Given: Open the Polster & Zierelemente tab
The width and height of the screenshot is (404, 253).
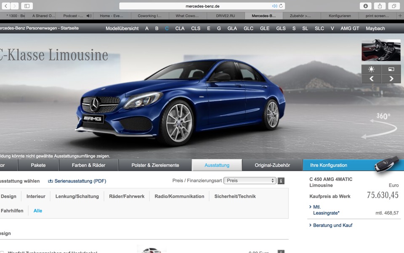Looking at the screenshot, I should pyautogui.click(x=155, y=165).
